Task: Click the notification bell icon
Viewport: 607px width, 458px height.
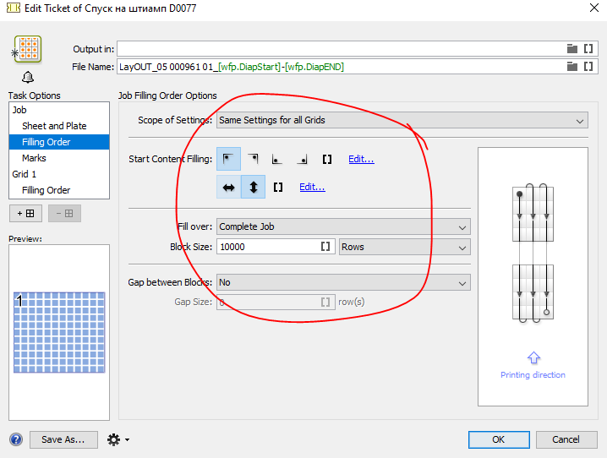Action: [28, 78]
